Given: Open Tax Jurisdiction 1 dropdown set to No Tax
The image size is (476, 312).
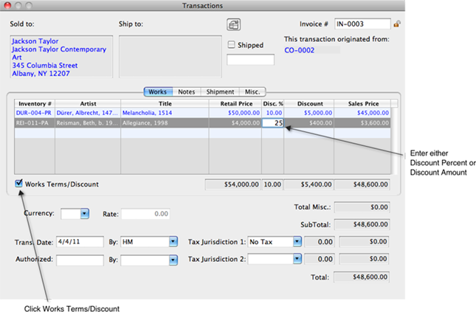Looking at the screenshot, I should 297,241.
